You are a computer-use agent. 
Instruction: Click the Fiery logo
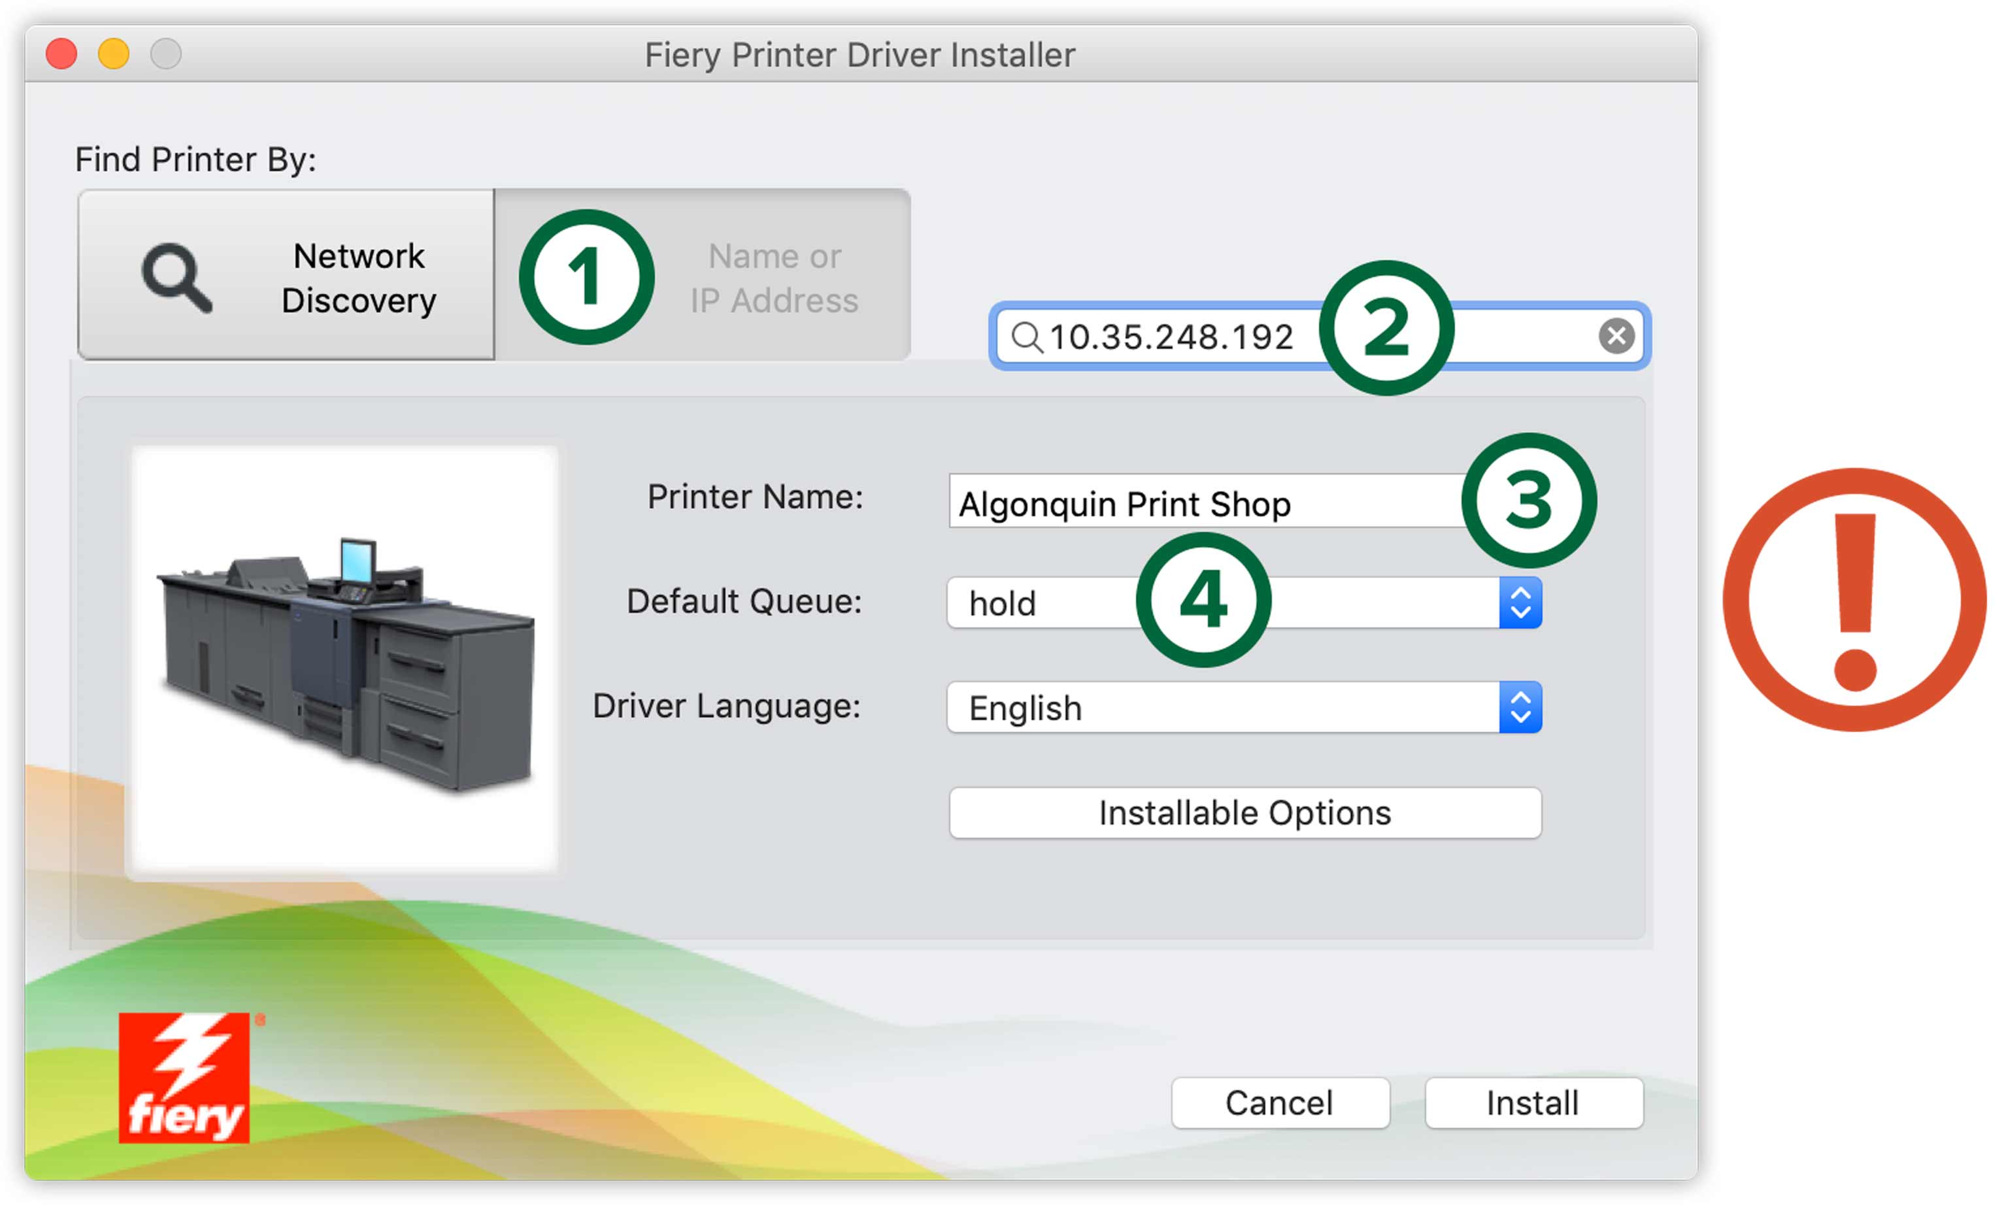coord(184,1078)
